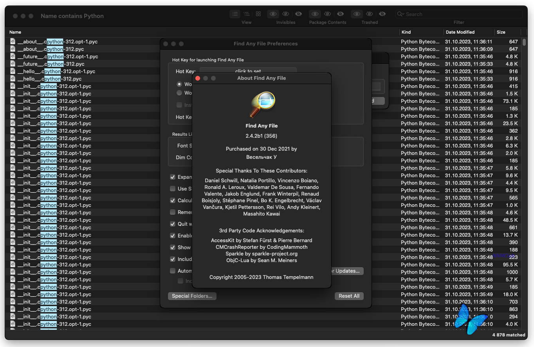Sort results by the Kind column header

coord(406,32)
